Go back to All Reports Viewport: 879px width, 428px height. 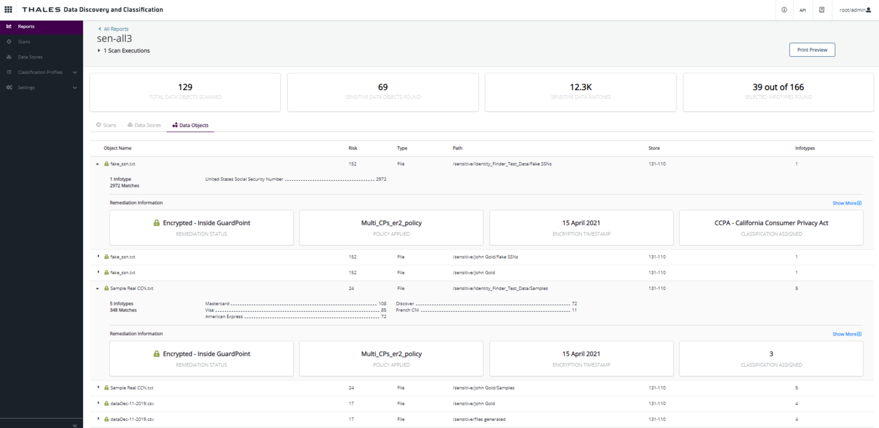click(x=115, y=29)
